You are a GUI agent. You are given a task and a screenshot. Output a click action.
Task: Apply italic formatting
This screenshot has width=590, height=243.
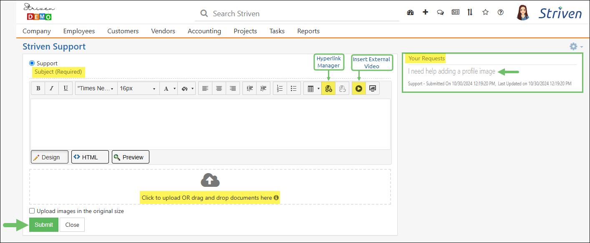52,89
